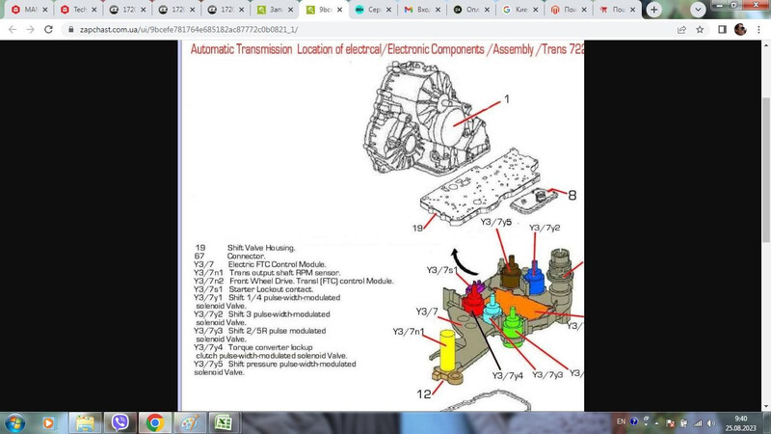Image resolution: width=771 pixels, height=434 pixels.
Task: Open a new browser tab
Action: coord(654,10)
